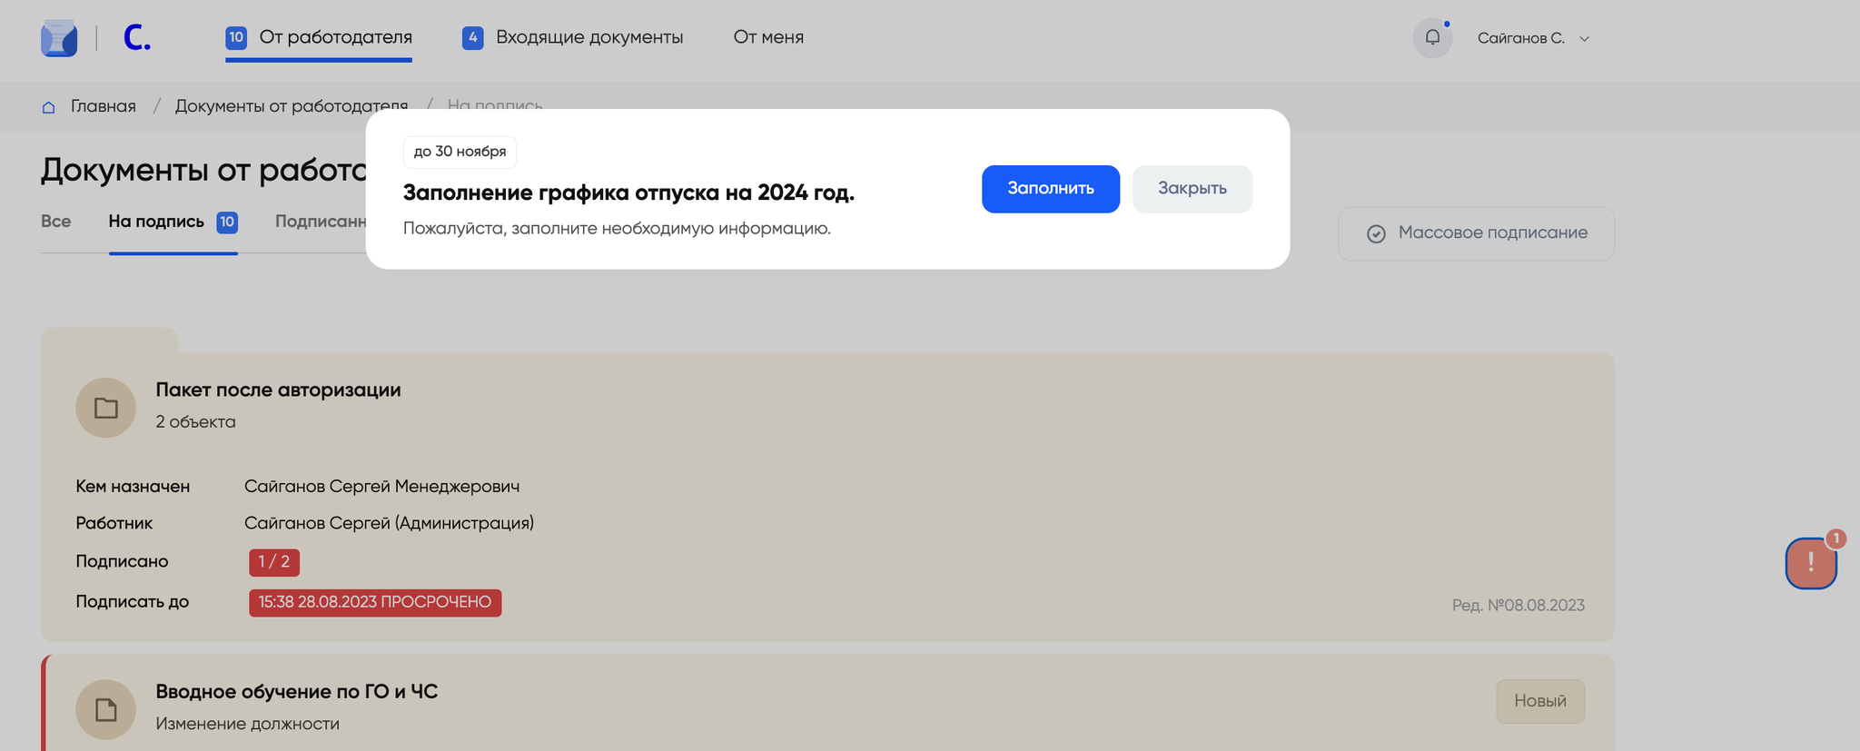Dismiss the popup with Закрыть

tap(1192, 189)
